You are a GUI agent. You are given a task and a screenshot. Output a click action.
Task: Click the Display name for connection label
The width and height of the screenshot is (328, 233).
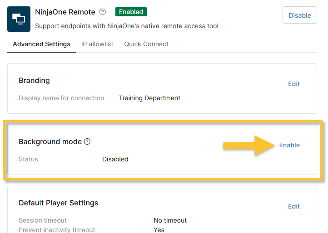click(x=61, y=98)
